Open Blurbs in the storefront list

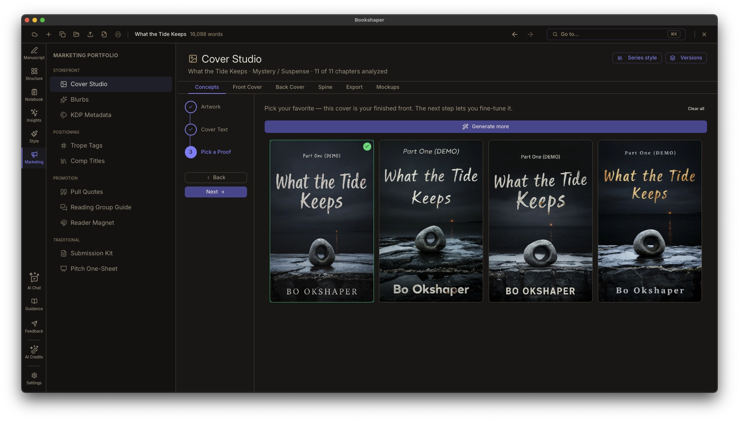pos(111,100)
